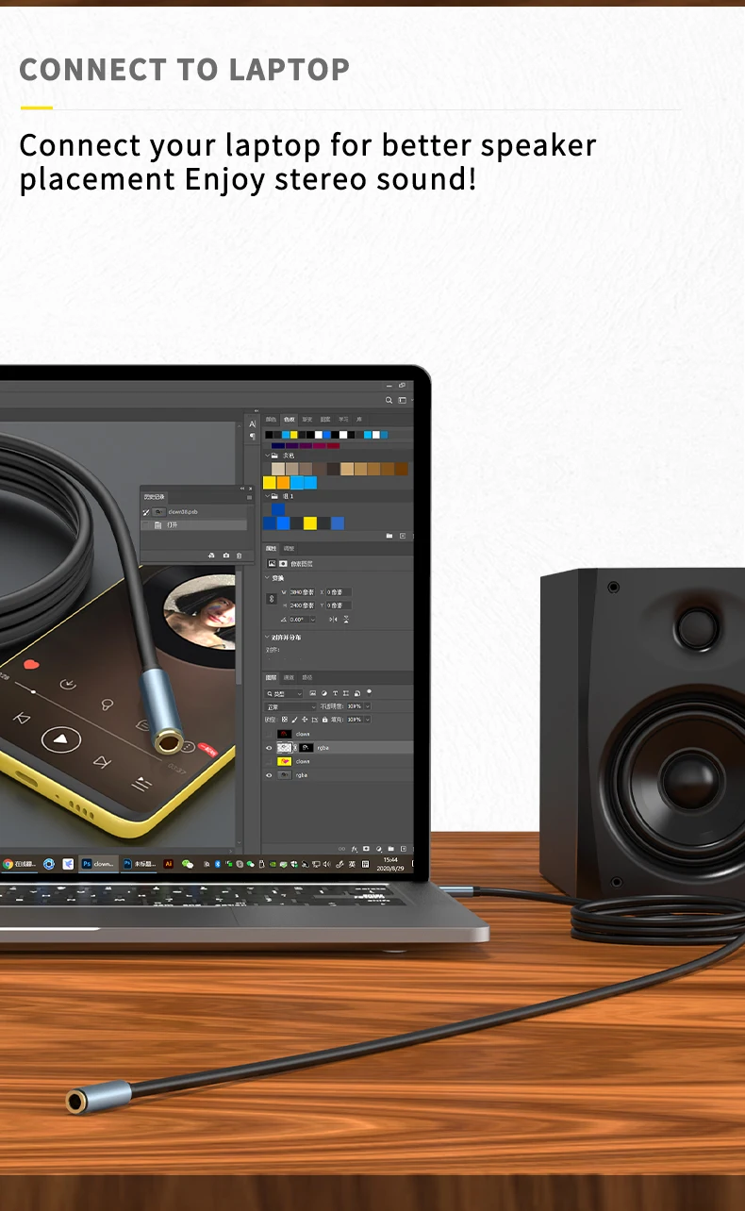Screen dimensions: 745x1211
Task: Click the camera snapshot icon in History panel
Action: pos(225,556)
